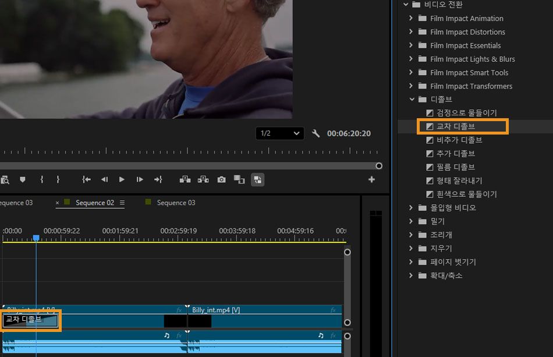
Task: Click the Add Marker icon
Action: click(x=23, y=179)
